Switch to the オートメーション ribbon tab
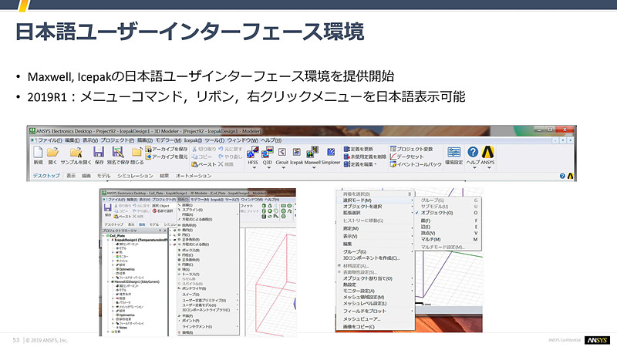 coord(194,176)
